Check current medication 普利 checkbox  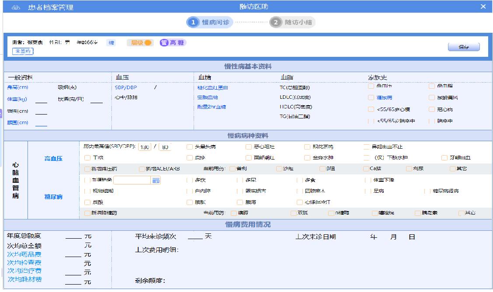[x=233, y=169]
